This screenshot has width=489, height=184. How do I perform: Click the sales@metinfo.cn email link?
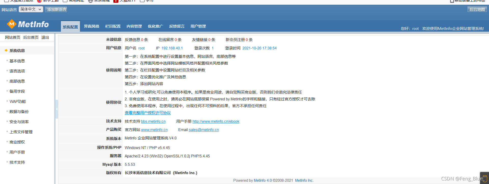(204, 130)
